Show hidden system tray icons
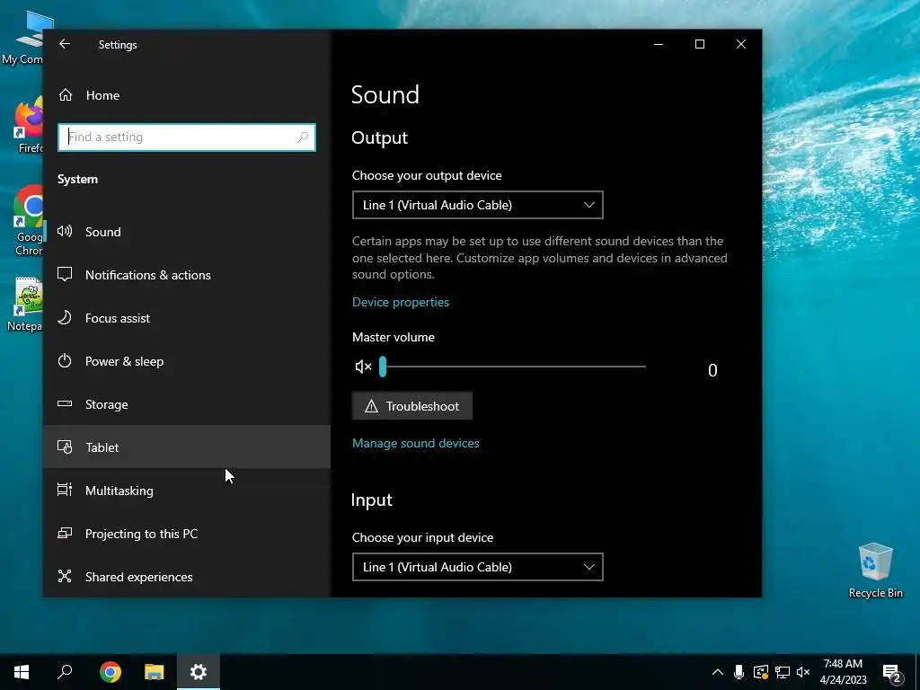The height and width of the screenshot is (690, 920). click(718, 672)
